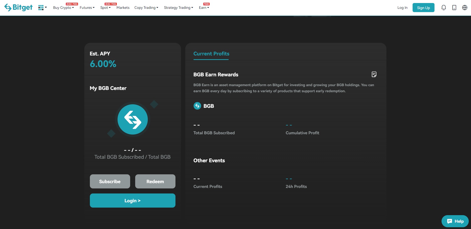Click the Subscribe button
471x229 pixels.
point(110,181)
